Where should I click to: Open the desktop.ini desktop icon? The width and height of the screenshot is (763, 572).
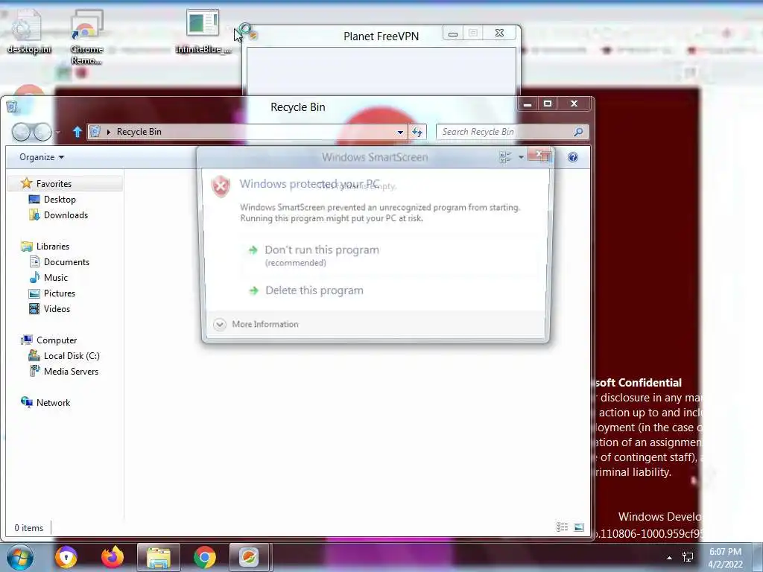[x=28, y=31]
